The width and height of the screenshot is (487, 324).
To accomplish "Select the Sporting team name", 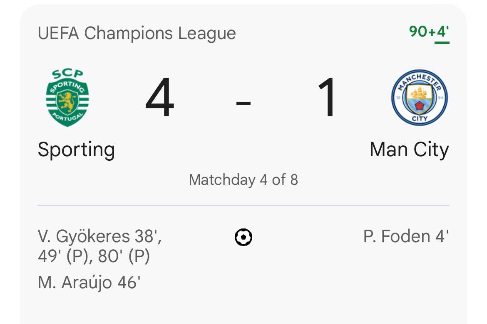I will [x=76, y=150].
